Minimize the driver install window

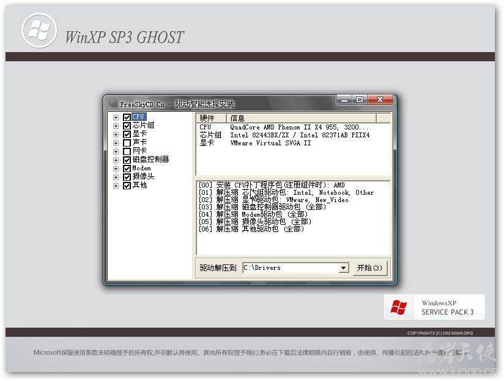[344, 100]
